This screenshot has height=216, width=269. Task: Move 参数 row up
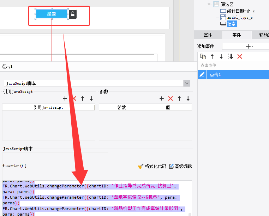[179, 98]
